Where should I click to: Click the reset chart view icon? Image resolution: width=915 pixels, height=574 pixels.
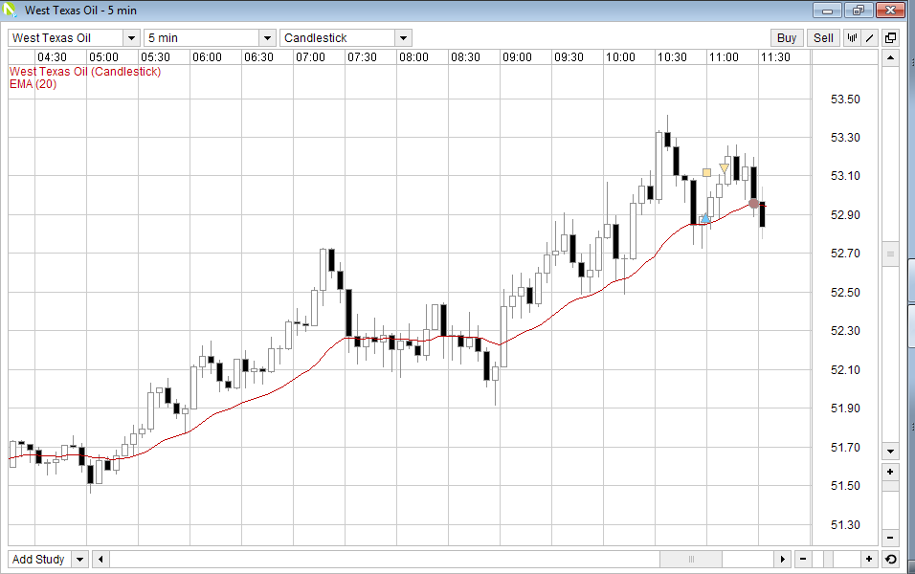(891, 560)
